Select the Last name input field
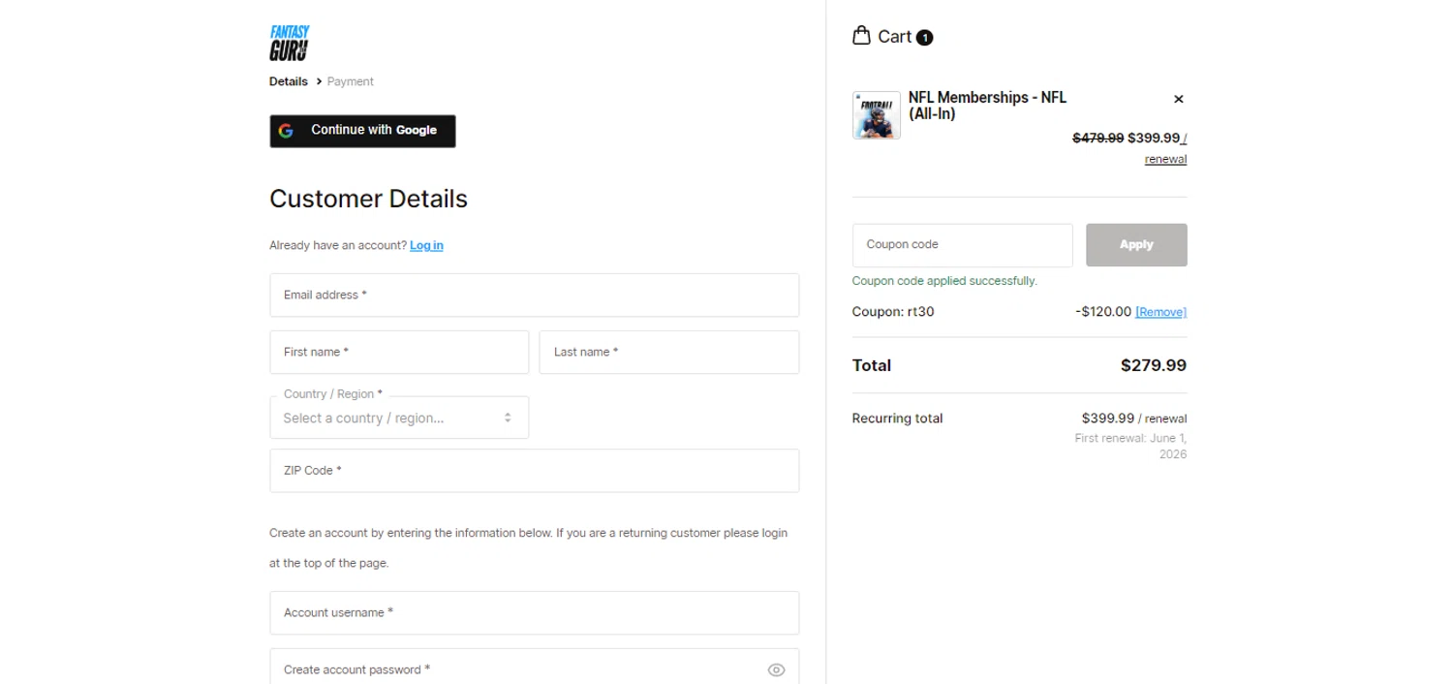This screenshot has height=684, width=1453. point(668,352)
